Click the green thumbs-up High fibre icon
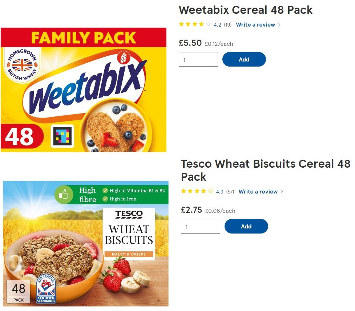The image size is (355, 311). (64, 194)
